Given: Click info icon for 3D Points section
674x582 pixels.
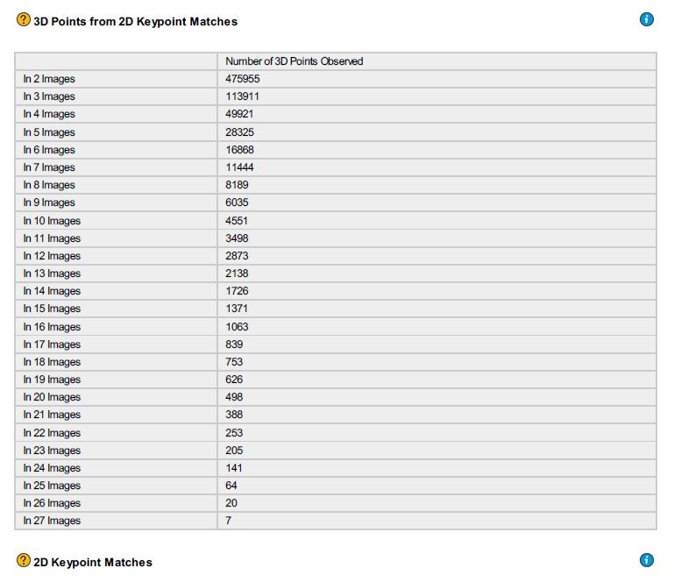Looking at the screenshot, I should click(647, 19).
